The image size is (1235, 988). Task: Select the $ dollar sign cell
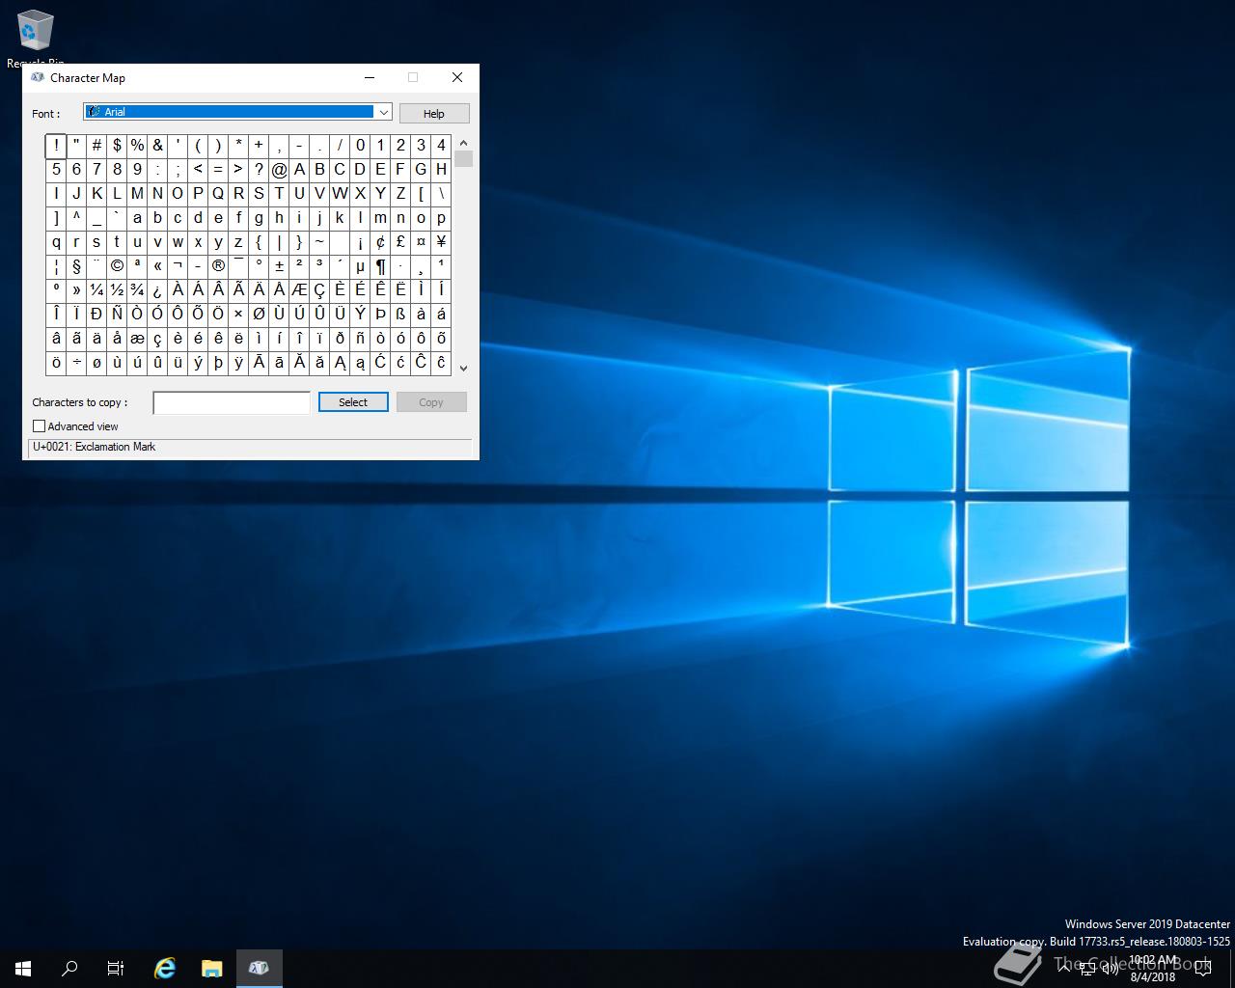coord(117,146)
